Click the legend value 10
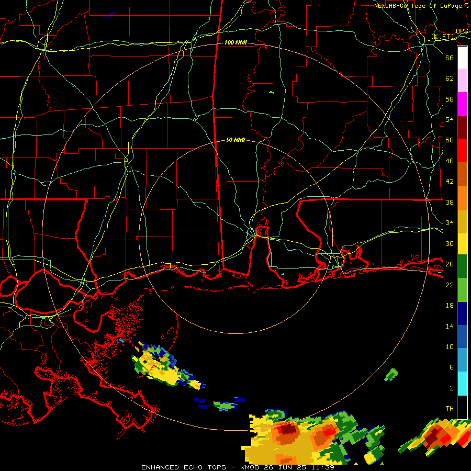Image resolution: width=471 pixels, height=471 pixels. pos(450,346)
